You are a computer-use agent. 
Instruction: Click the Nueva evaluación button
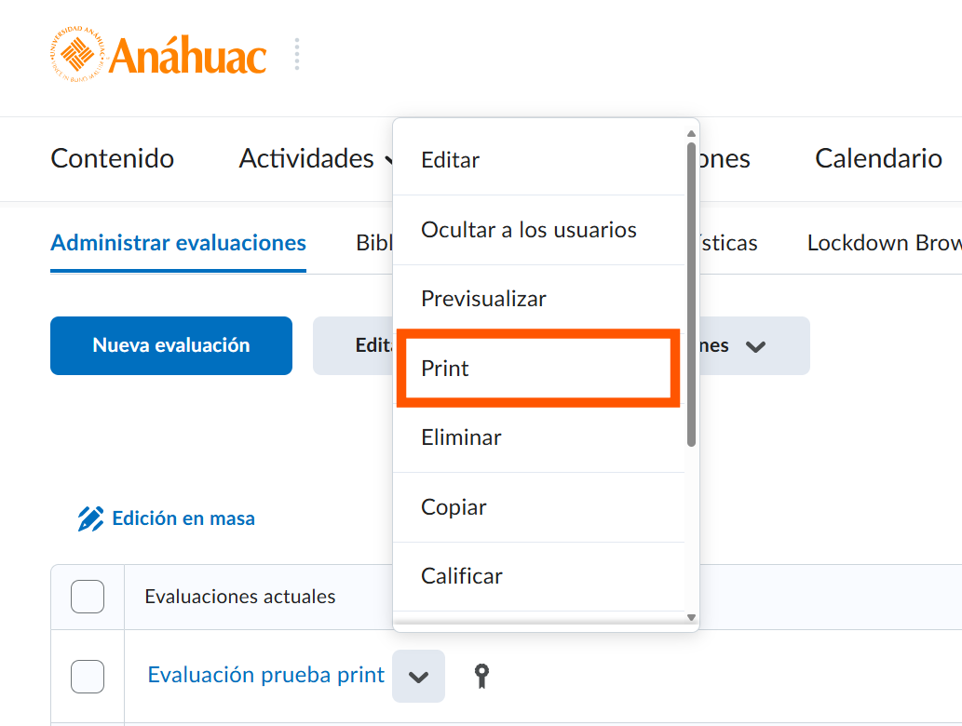pyautogui.click(x=171, y=346)
